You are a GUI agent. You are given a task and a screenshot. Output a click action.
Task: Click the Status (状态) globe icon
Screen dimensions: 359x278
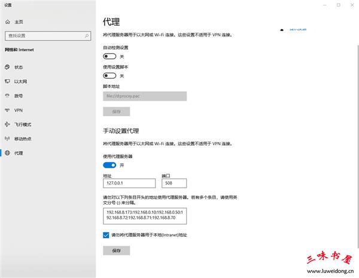click(x=7, y=67)
